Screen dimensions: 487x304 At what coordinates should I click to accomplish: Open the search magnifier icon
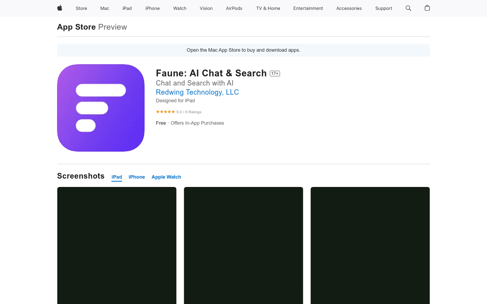(408, 8)
